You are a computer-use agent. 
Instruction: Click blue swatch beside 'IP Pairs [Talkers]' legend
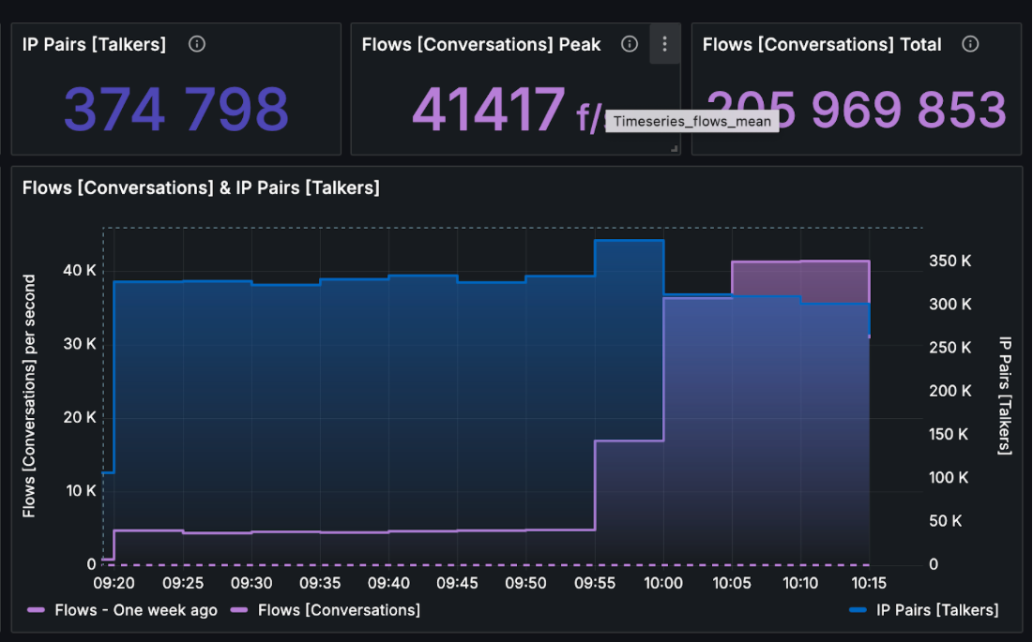click(x=858, y=610)
